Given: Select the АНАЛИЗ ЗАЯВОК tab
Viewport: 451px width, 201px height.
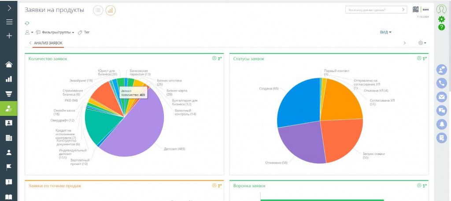Looking at the screenshot, I should click(x=48, y=43).
